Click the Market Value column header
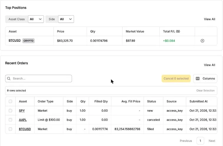The image size is (223, 146). click(x=135, y=31)
